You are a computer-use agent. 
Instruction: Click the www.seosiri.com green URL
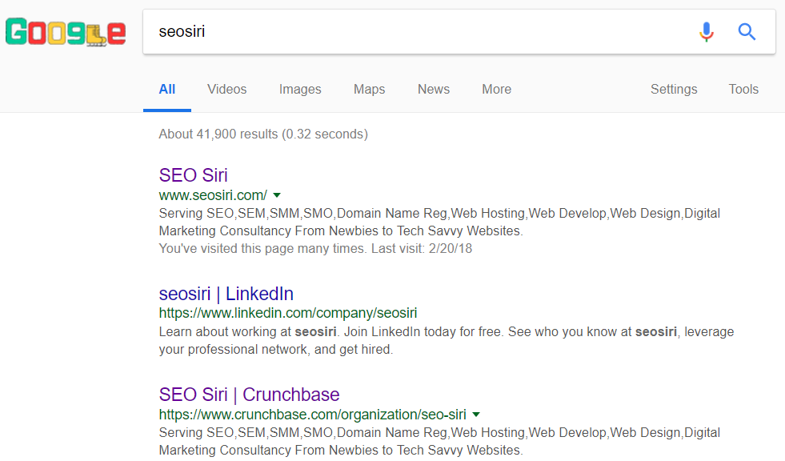[213, 195]
